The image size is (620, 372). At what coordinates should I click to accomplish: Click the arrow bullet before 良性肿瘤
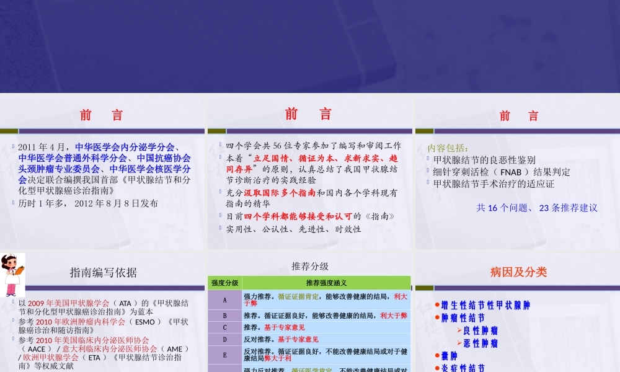click(x=459, y=330)
